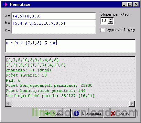Click the left arrow of the output scrollbar
The width and height of the screenshot is (141, 123).
8,104
